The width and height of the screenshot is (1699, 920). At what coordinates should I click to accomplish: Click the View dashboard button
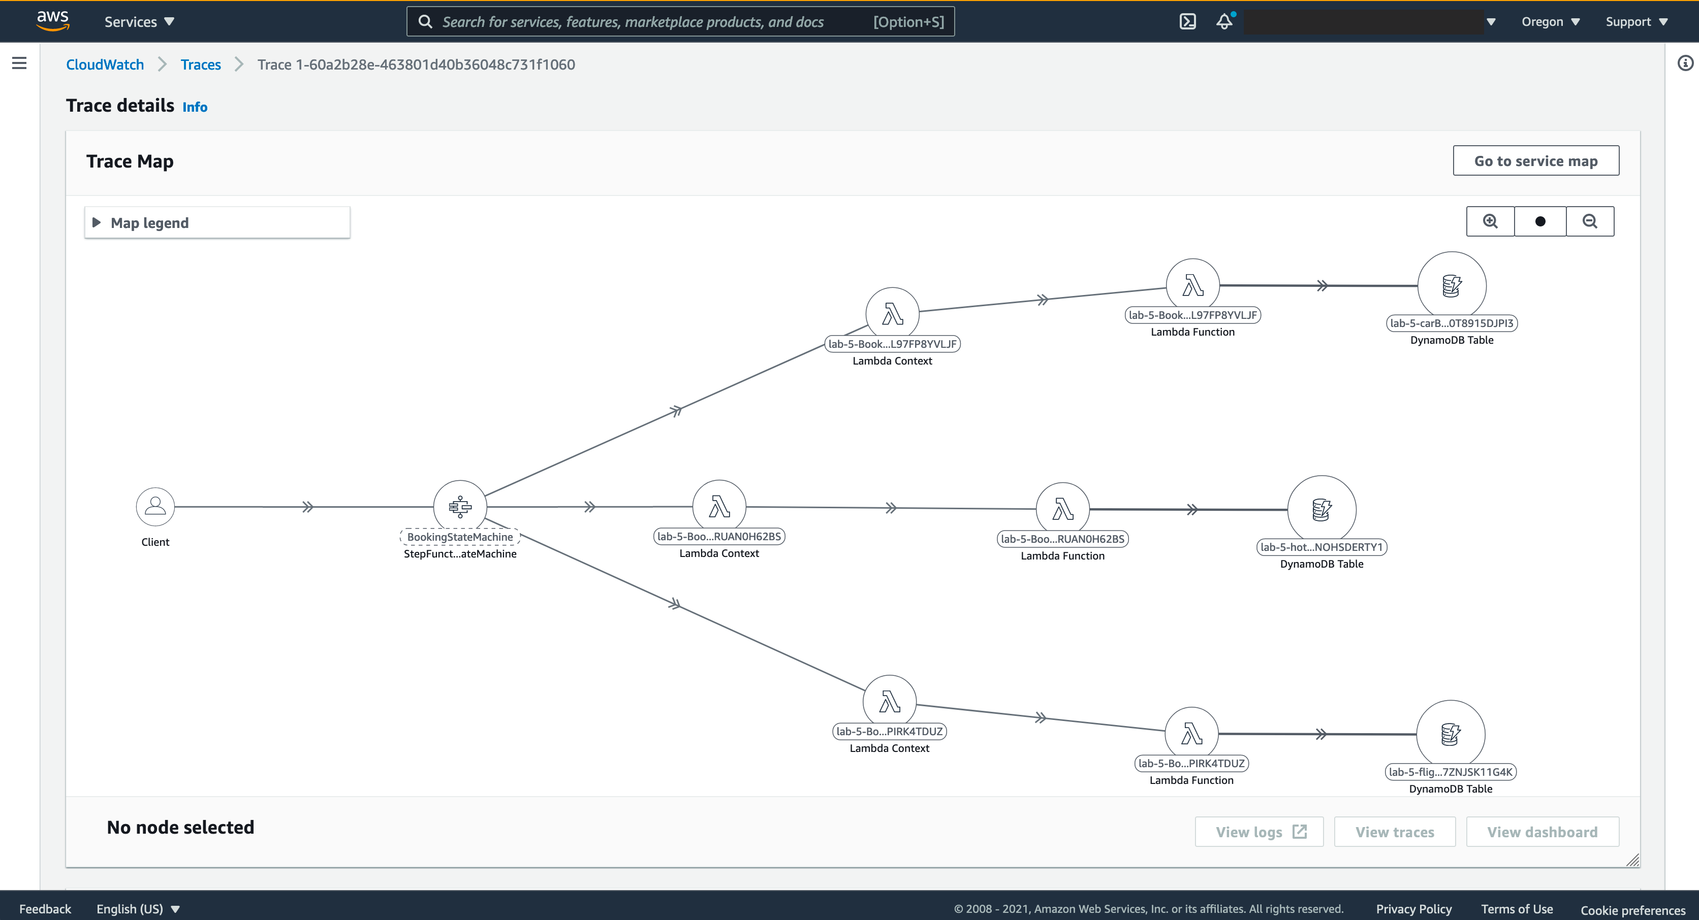[1542, 832]
